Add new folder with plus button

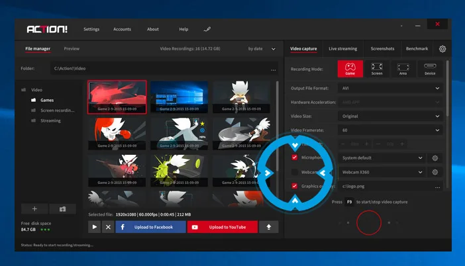[x=34, y=209]
